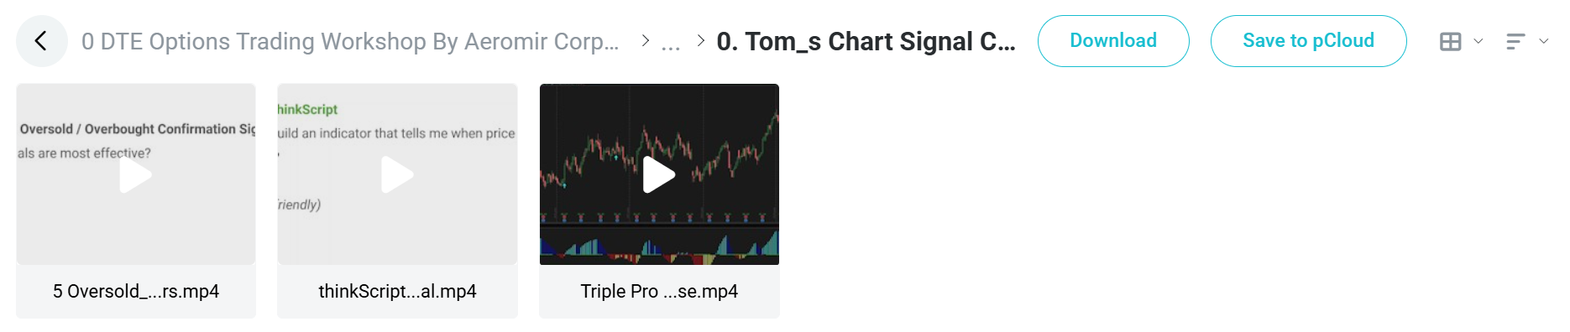Click the back arrow button
1570x332 pixels.
41,41
